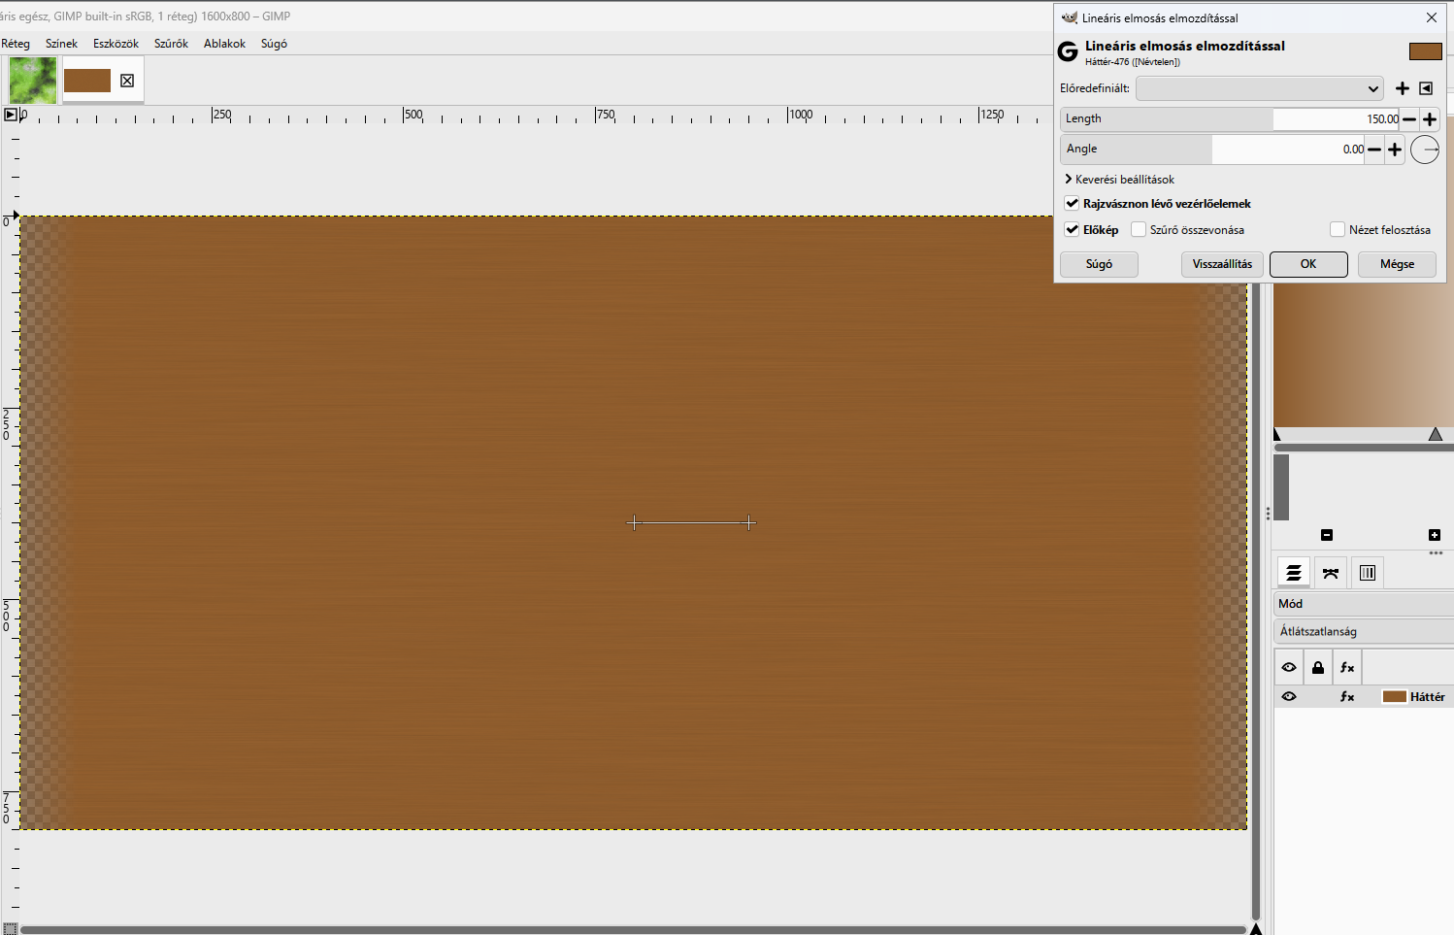The image size is (1454, 935).
Task: Reset filter values with Visszaállítás
Action: (1222, 264)
